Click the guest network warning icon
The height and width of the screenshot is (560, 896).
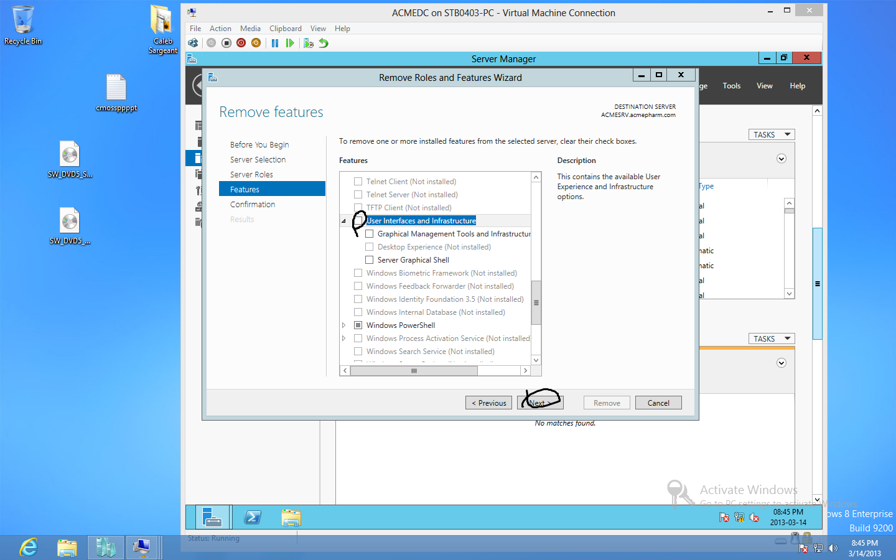[739, 517]
